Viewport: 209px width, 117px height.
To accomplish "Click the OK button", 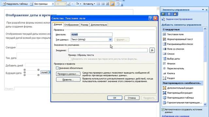I will (x=115, y=98).
